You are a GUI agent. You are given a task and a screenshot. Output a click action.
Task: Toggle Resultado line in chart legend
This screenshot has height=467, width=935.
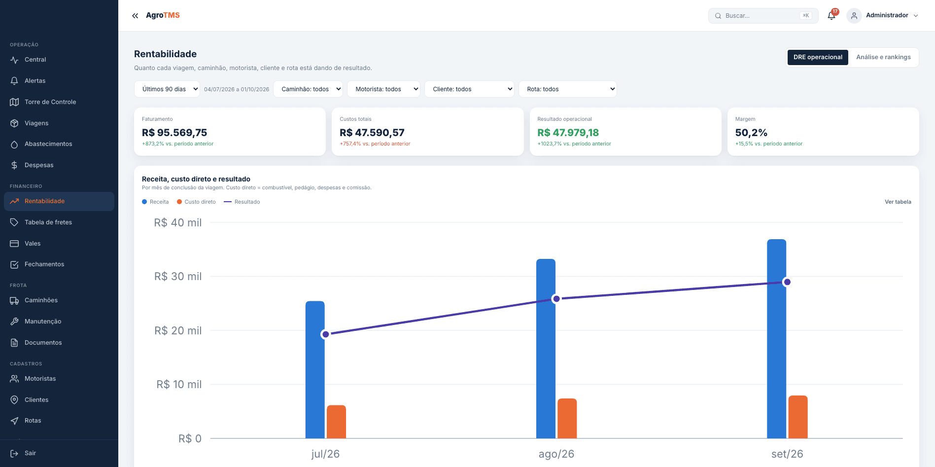click(x=242, y=202)
